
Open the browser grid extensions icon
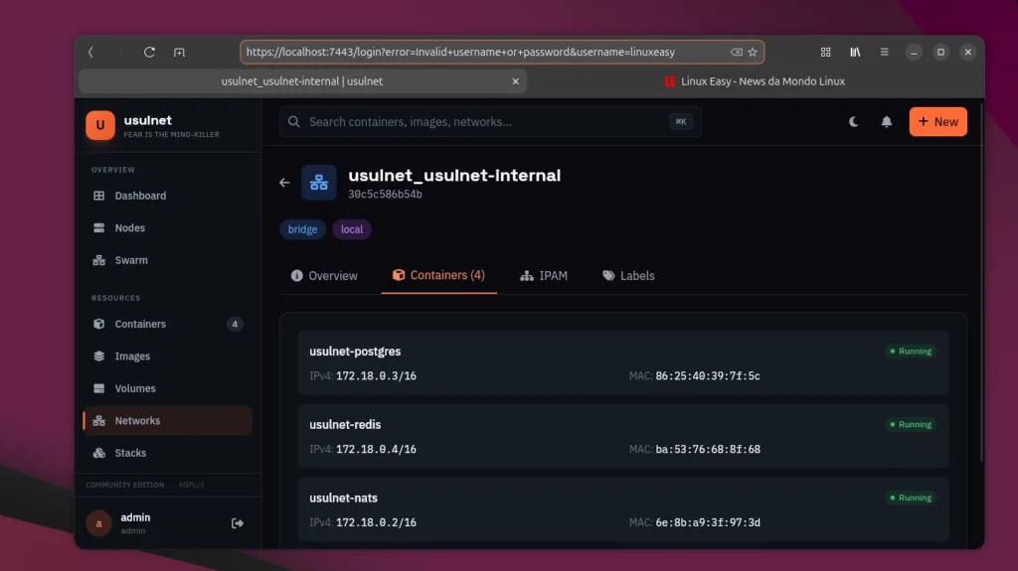(x=825, y=52)
